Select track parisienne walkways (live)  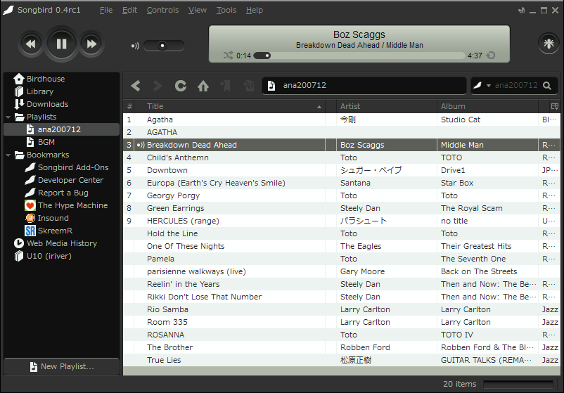click(x=341, y=271)
